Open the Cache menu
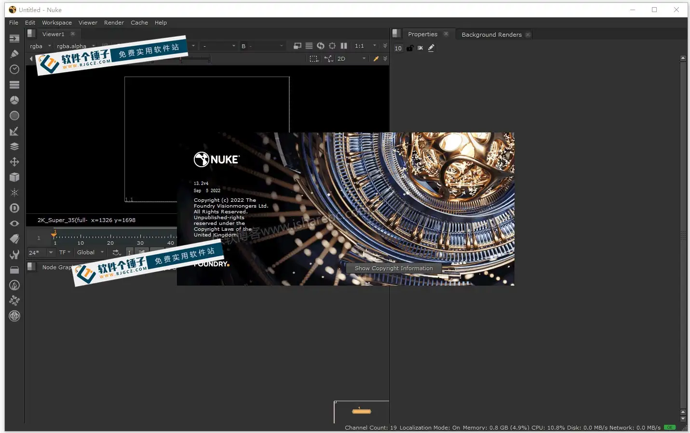The image size is (690, 433). pos(139,23)
